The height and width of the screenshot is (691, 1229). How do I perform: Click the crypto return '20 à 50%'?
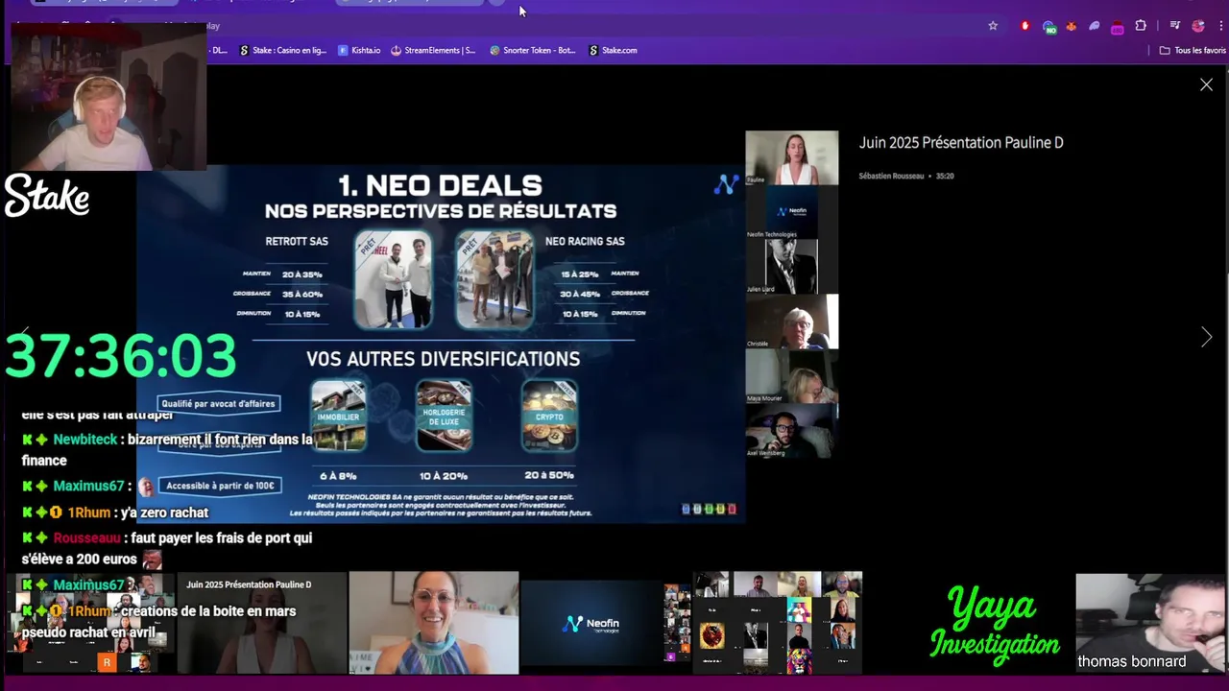point(549,476)
